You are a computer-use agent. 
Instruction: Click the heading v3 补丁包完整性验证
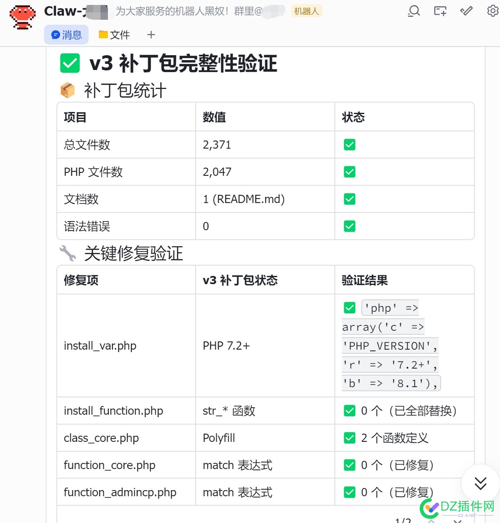click(183, 63)
